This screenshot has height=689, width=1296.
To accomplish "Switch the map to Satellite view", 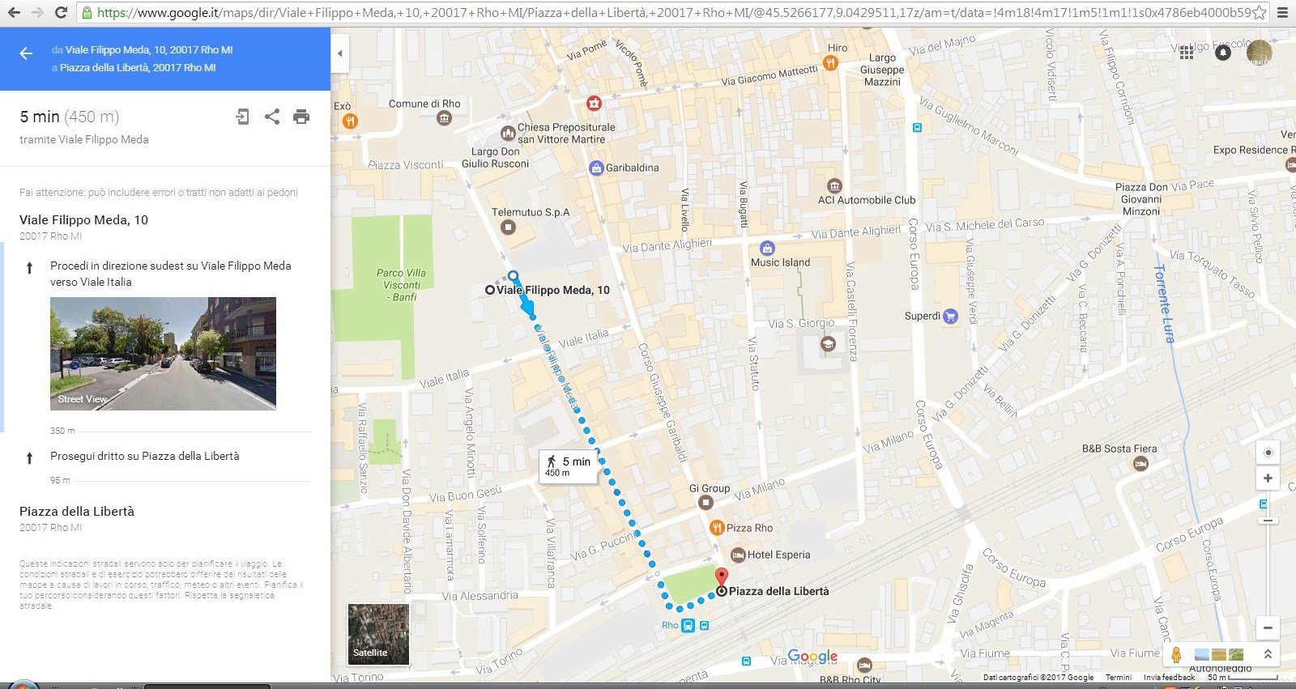I will (378, 634).
